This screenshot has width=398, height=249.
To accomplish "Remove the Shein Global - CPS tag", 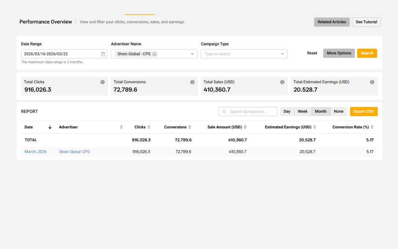I will pyautogui.click(x=155, y=54).
